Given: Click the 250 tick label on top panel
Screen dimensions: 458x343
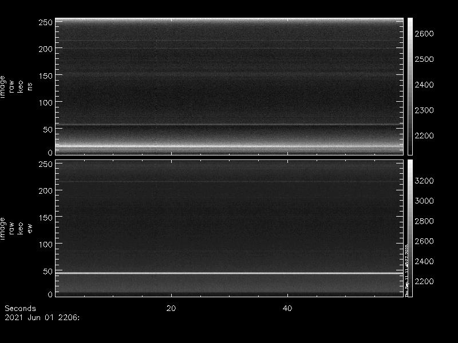Looking at the screenshot, I should tap(45, 22).
